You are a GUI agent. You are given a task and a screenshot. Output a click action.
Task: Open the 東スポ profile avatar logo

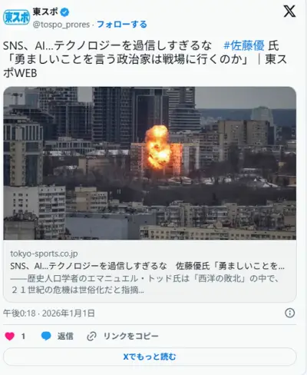coord(17,17)
